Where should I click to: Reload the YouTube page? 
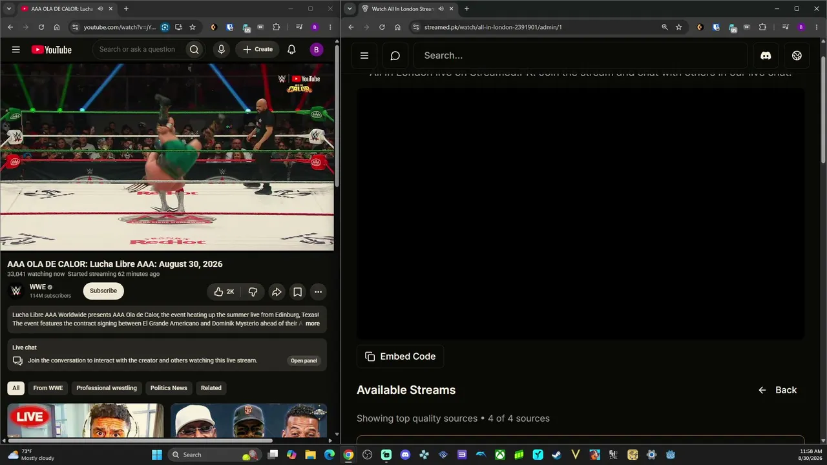coord(41,27)
